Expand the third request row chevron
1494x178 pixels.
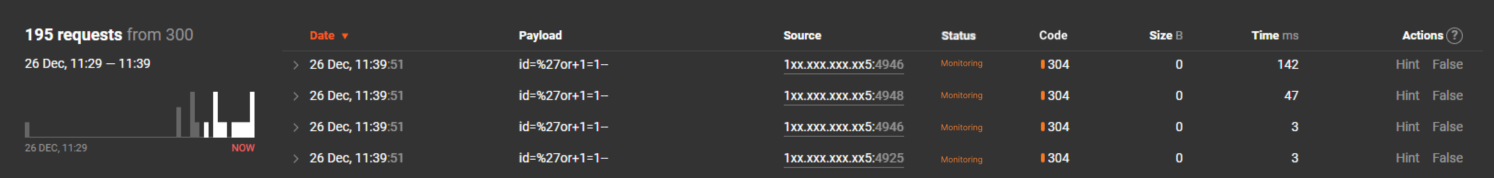point(296,128)
